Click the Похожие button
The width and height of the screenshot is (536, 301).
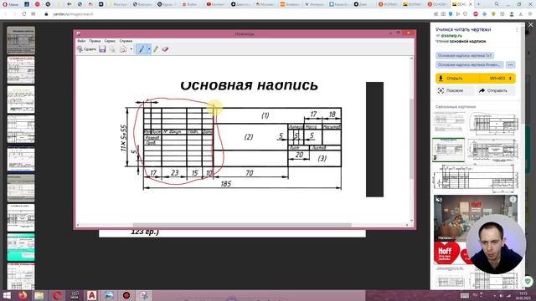[454, 90]
